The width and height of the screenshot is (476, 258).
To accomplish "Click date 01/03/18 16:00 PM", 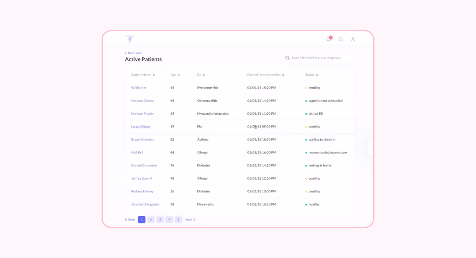I will 262,152.
